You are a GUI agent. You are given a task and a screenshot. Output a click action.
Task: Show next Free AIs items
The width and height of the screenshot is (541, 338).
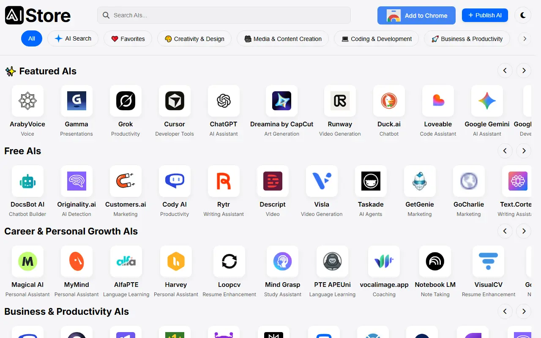[524, 151]
